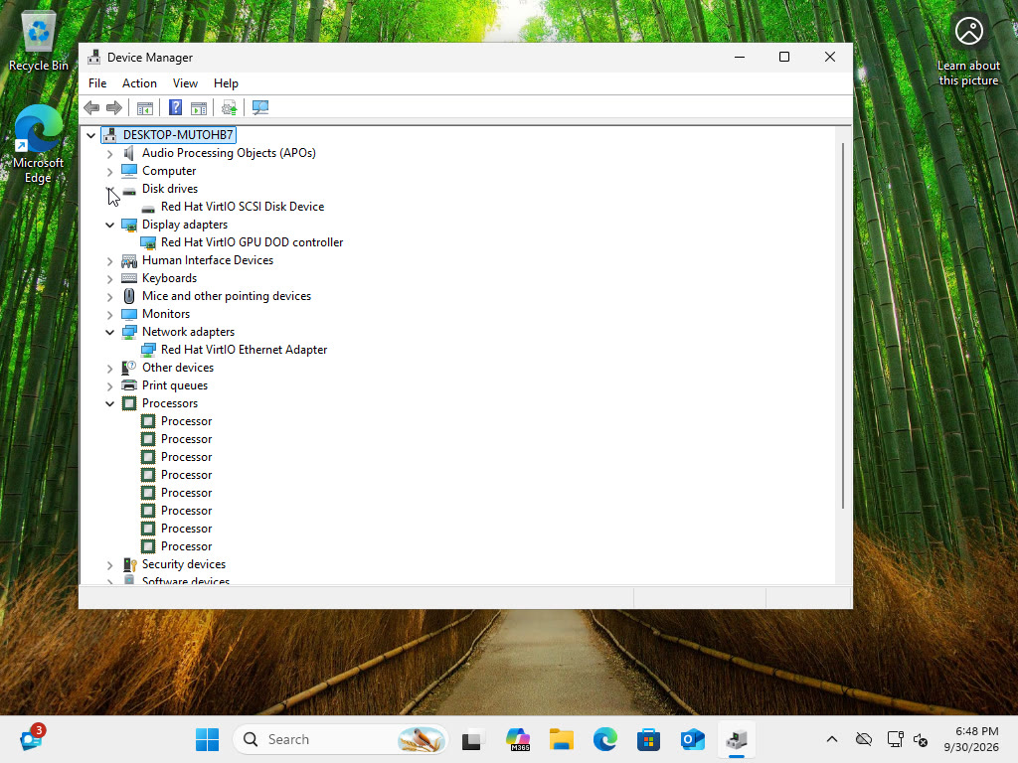Click the network status tray icon
The width and height of the screenshot is (1018, 763).
pyautogui.click(x=896, y=739)
